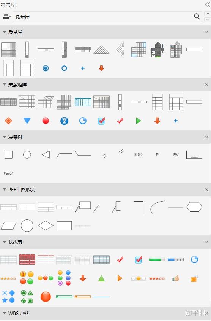Select the green progress bar symbol in 状态表
Image resolution: width=211 pixels, height=321 pixels.
157,260
